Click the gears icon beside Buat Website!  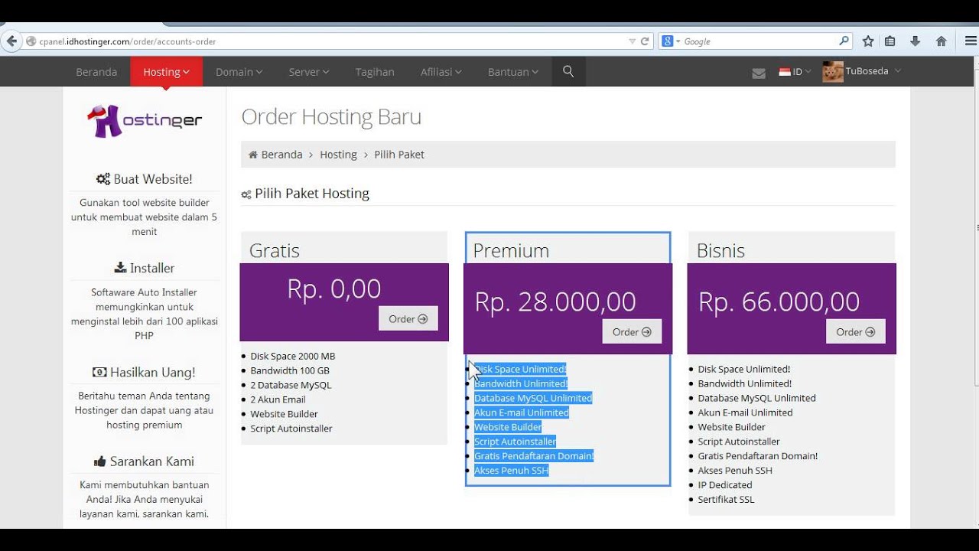(103, 179)
